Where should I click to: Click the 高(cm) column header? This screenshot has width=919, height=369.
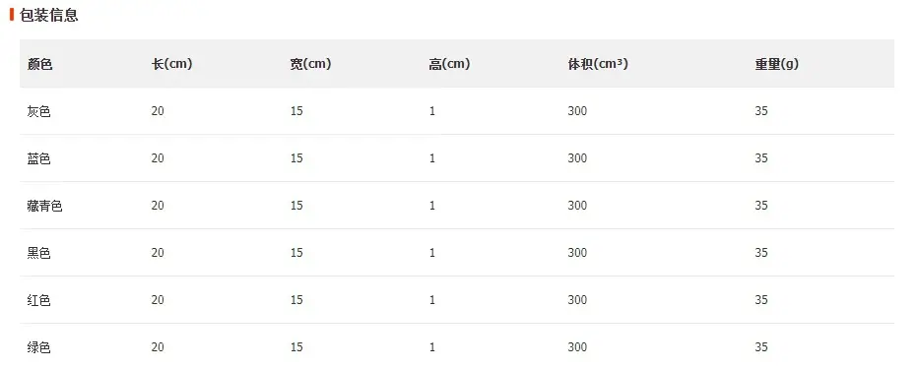[449, 64]
